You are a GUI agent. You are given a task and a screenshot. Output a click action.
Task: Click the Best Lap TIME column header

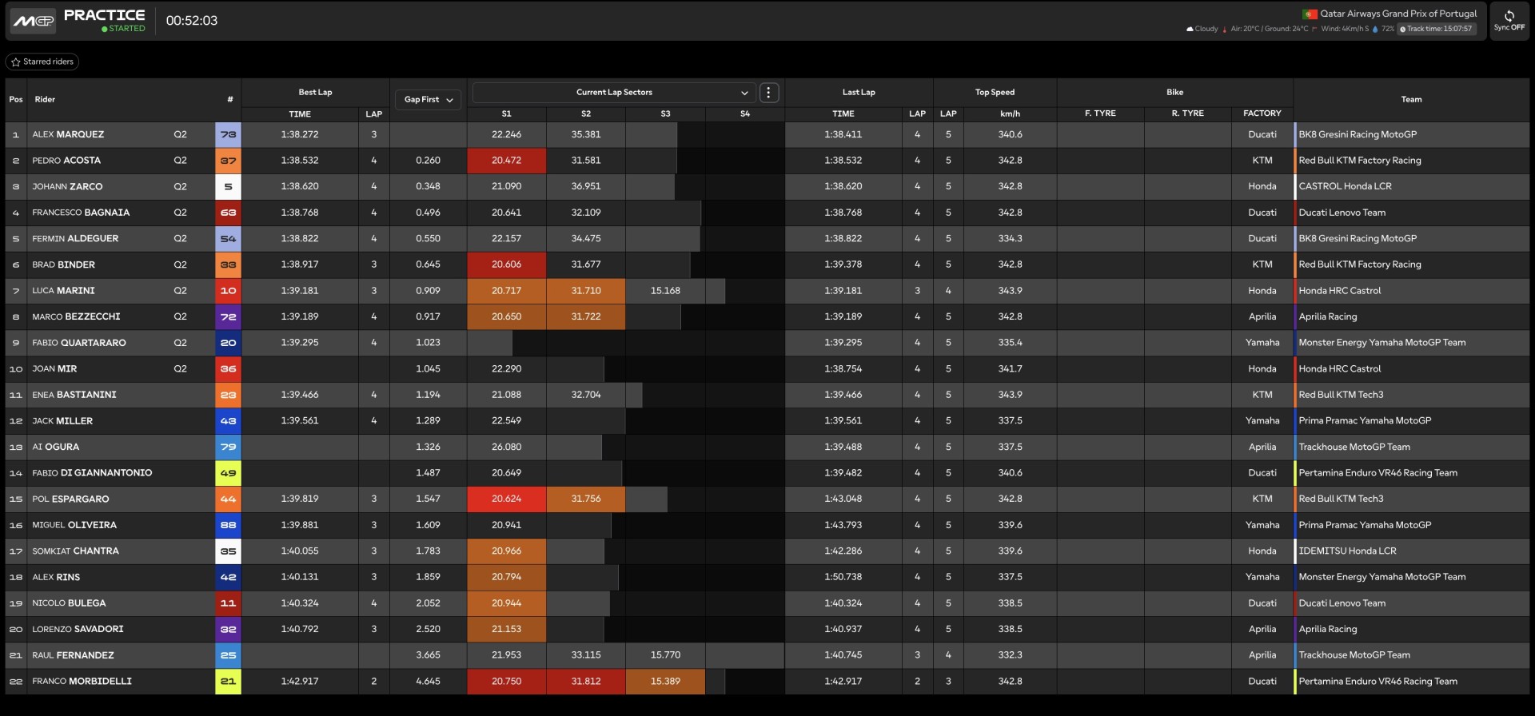tap(300, 113)
